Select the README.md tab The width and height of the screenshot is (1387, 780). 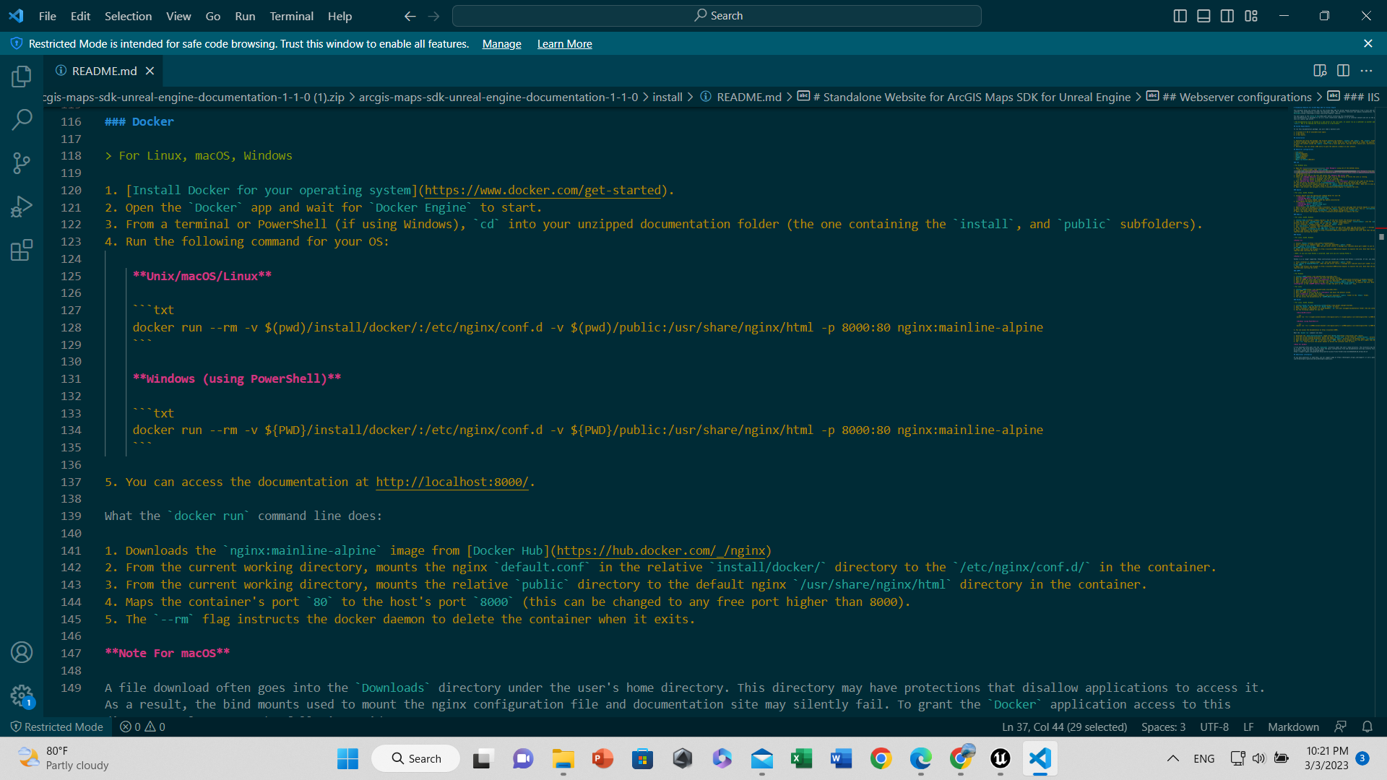coord(105,71)
